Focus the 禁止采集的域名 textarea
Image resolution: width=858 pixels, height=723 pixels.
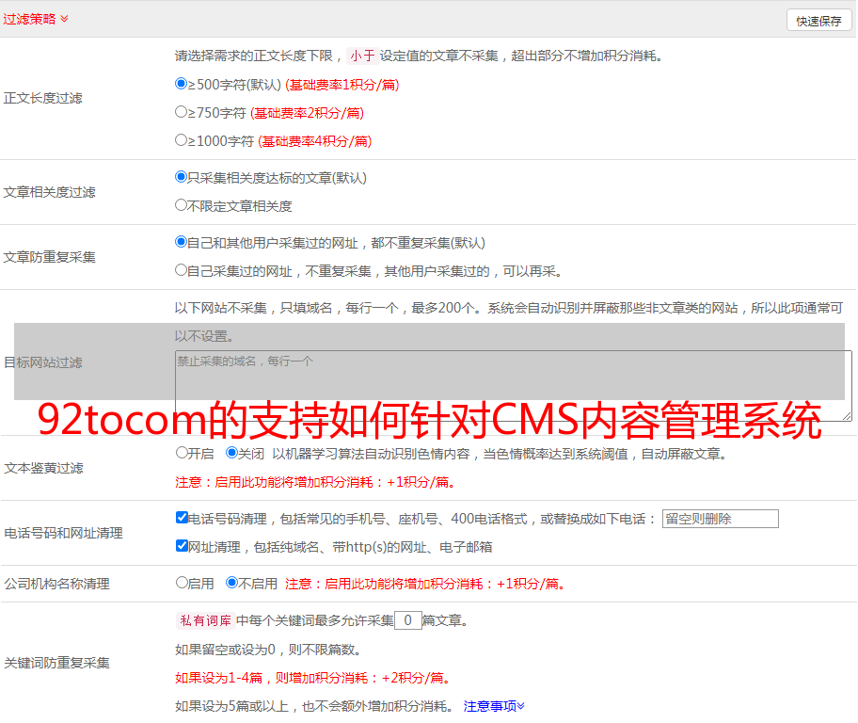tap(514, 386)
